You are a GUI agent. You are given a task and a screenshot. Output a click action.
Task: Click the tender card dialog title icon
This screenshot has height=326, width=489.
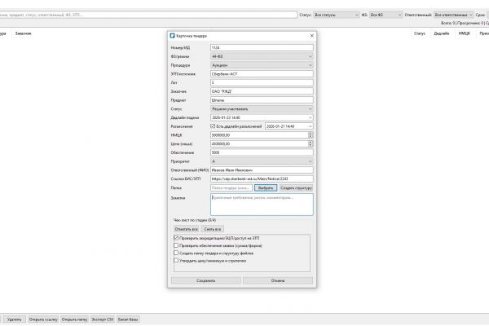point(172,36)
